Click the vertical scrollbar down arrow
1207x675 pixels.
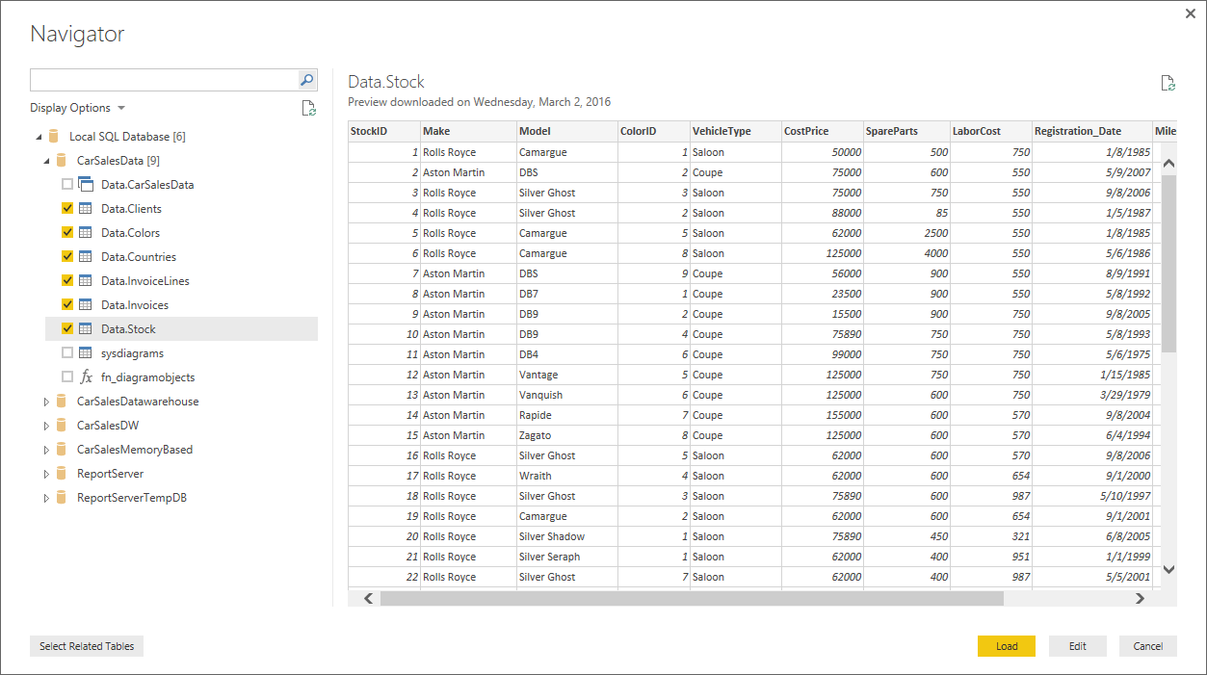[x=1169, y=569]
